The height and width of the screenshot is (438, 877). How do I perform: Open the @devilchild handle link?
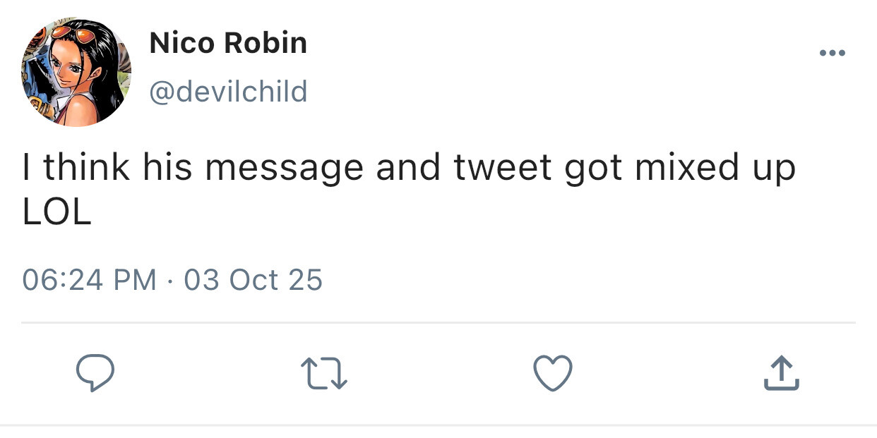[x=228, y=92]
